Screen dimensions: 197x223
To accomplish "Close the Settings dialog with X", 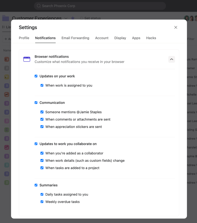I will pyautogui.click(x=176, y=28).
